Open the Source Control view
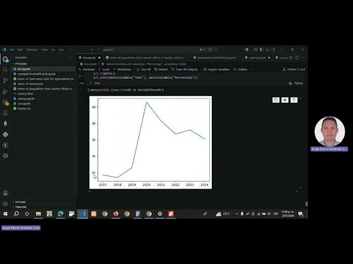The height and width of the screenshot is (264, 353). (x=5, y=80)
